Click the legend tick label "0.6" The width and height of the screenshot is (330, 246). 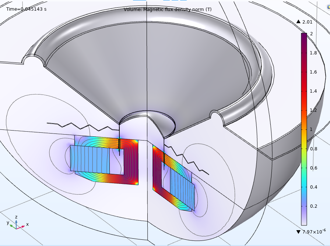click(x=313, y=168)
